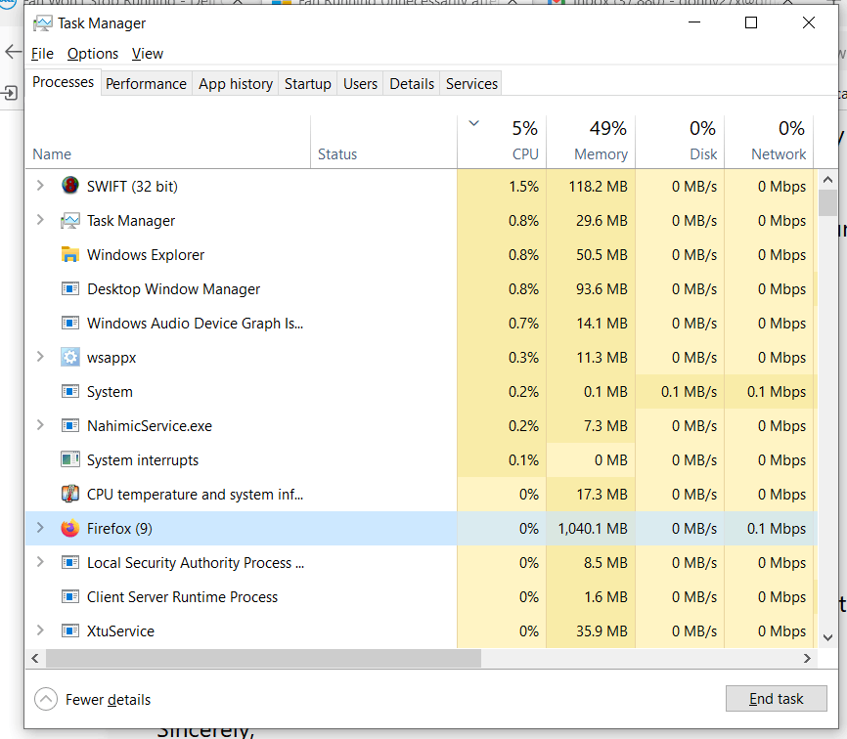Select the System interrupts row name
The image size is (847, 739).
143,459
